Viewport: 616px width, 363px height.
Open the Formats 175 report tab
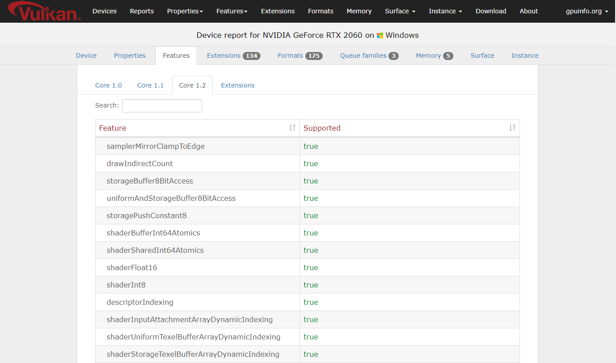pos(300,56)
